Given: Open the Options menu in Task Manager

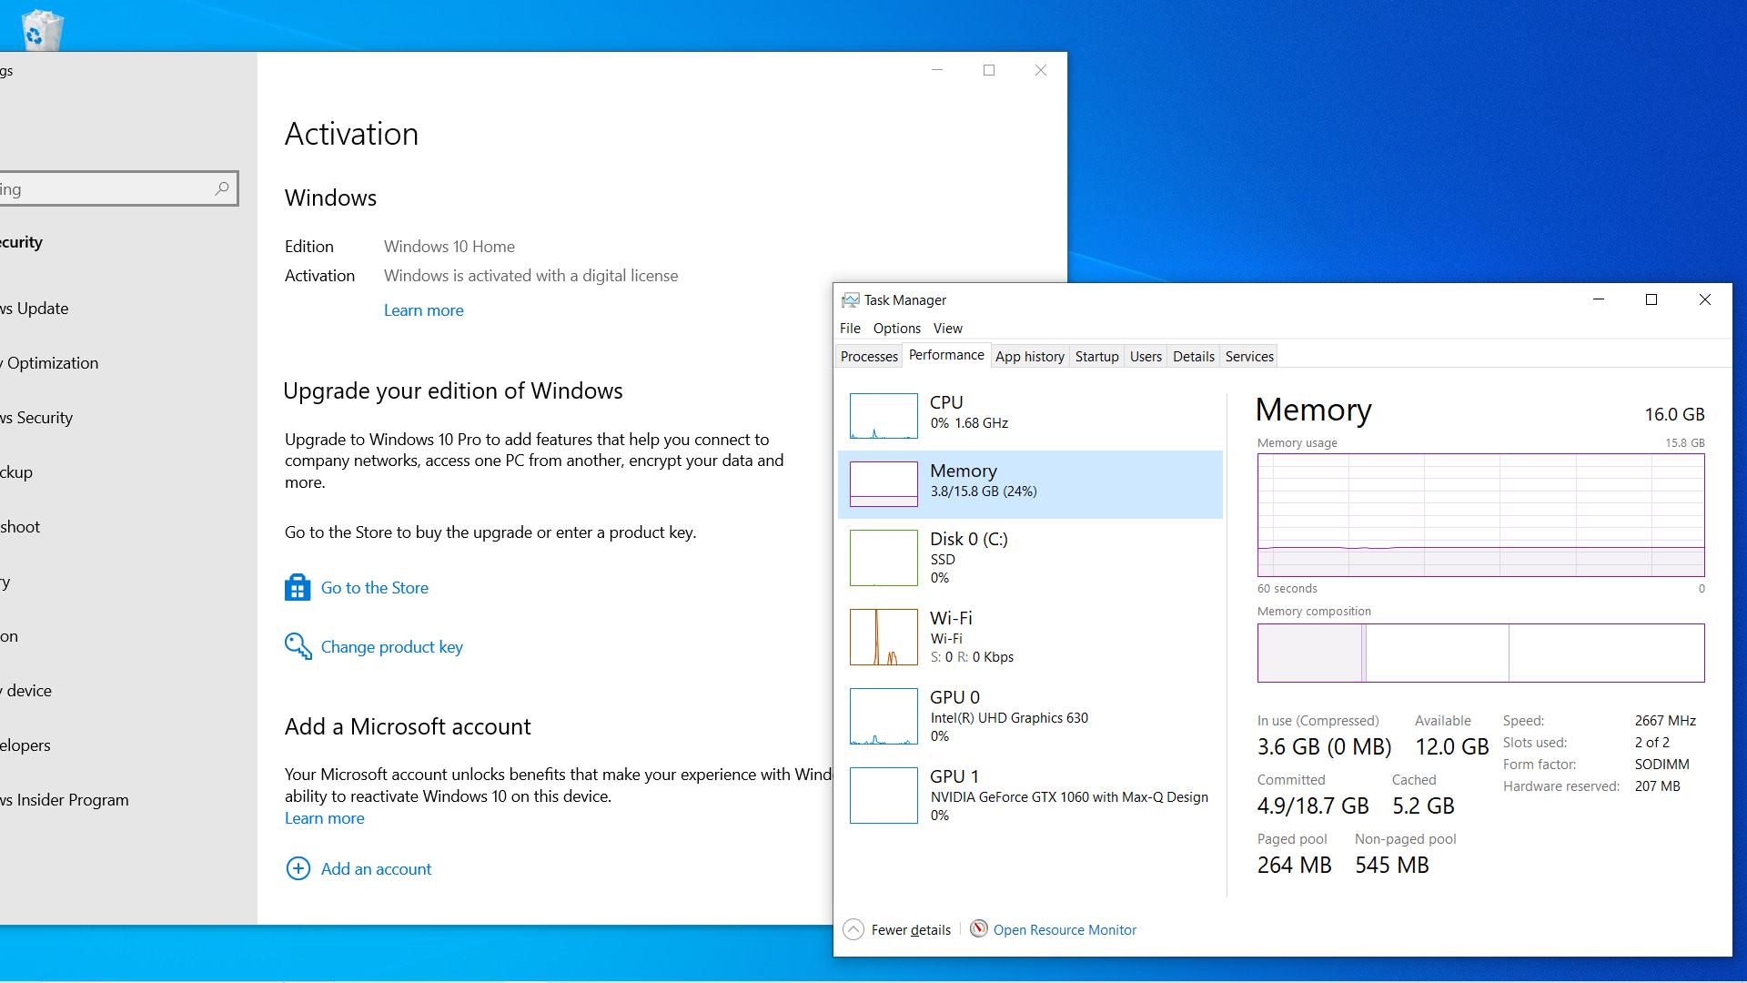Looking at the screenshot, I should (x=897, y=329).
